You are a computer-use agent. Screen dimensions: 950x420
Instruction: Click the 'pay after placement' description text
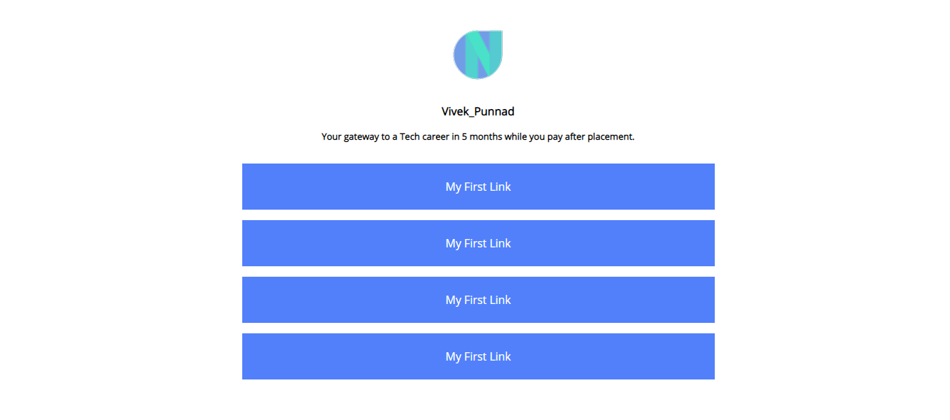pos(478,137)
